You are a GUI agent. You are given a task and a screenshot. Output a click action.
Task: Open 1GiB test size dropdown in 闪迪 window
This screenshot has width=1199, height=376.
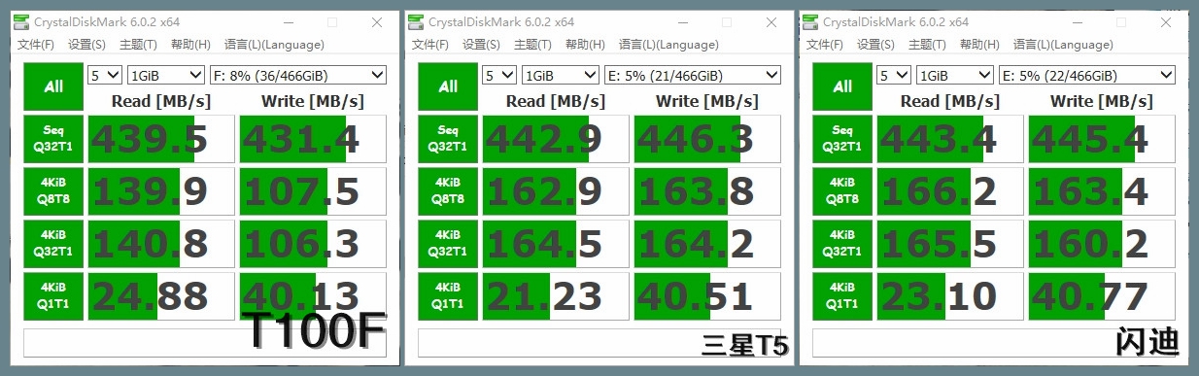pyautogui.click(x=955, y=75)
